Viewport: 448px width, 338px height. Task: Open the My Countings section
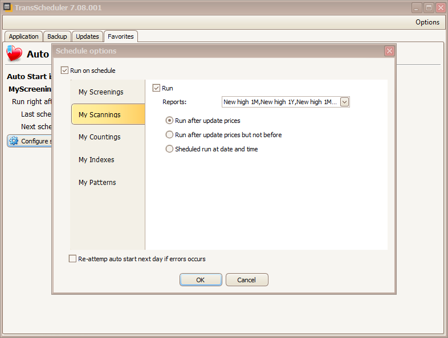pyautogui.click(x=100, y=137)
